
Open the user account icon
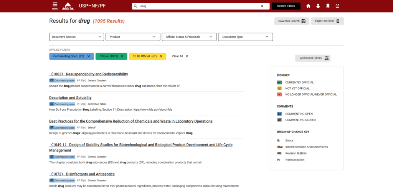click(x=318, y=6)
